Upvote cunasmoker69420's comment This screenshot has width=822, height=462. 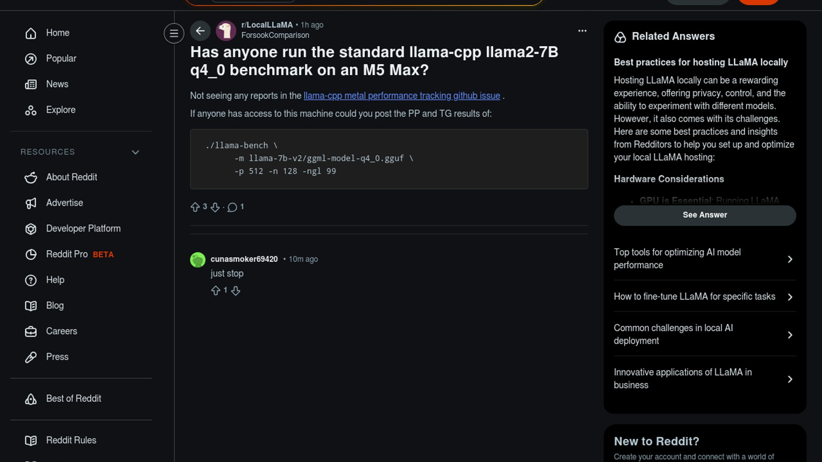click(x=216, y=291)
